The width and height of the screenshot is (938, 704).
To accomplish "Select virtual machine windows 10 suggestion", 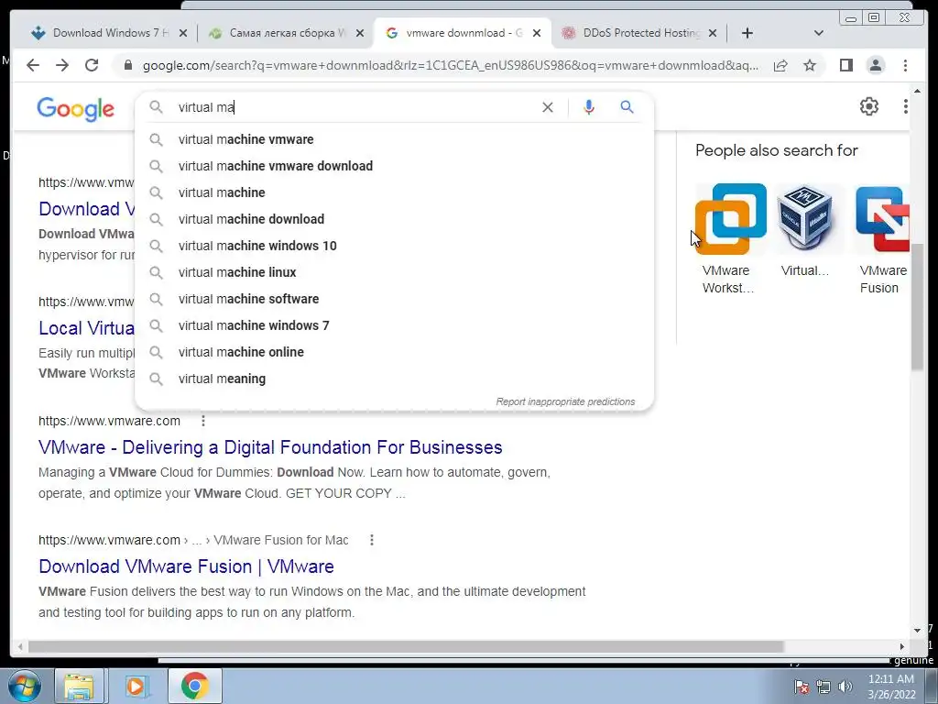I will (x=395, y=246).
